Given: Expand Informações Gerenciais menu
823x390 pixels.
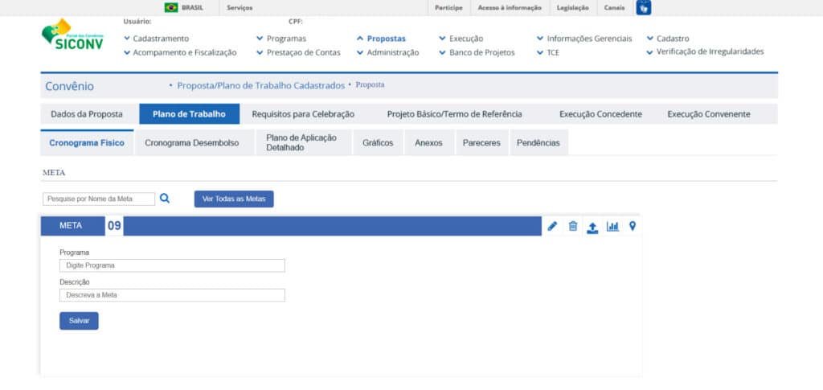Looking at the screenshot, I should click(x=584, y=39).
